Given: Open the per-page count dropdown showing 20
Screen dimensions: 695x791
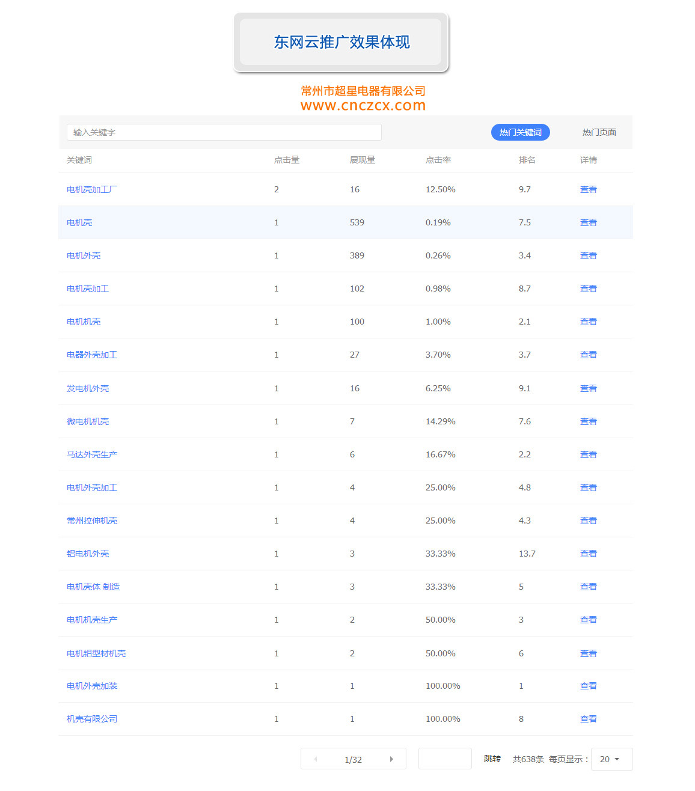Looking at the screenshot, I should (x=611, y=759).
